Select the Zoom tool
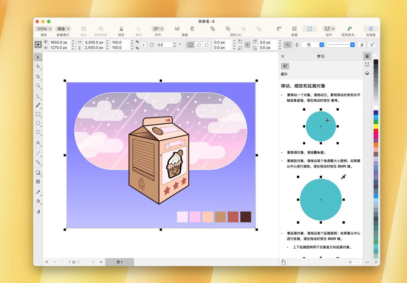Image resolution: width=407 pixels, height=283 pixels. (38, 86)
